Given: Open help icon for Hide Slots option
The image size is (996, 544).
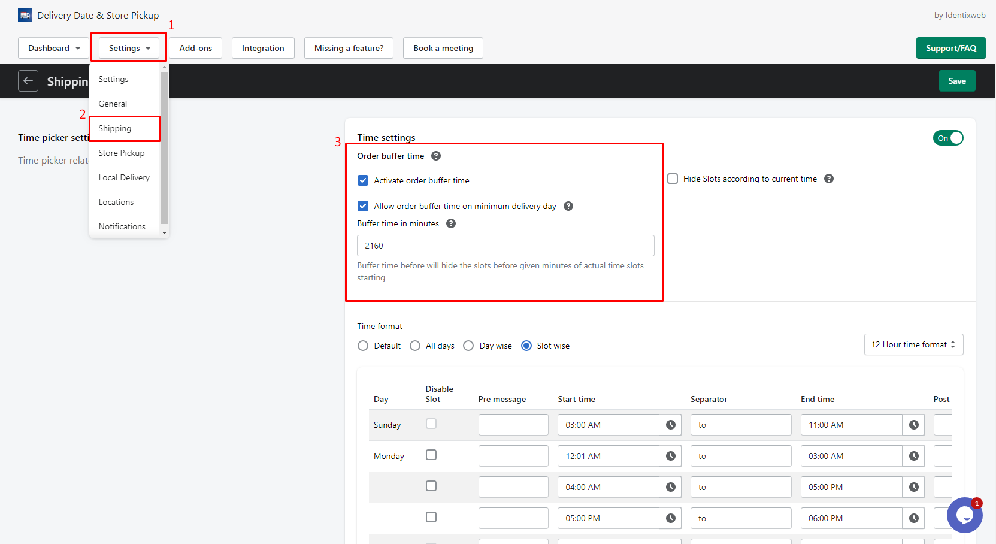Looking at the screenshot, I should pyautogui.click(x=829, y=179).
